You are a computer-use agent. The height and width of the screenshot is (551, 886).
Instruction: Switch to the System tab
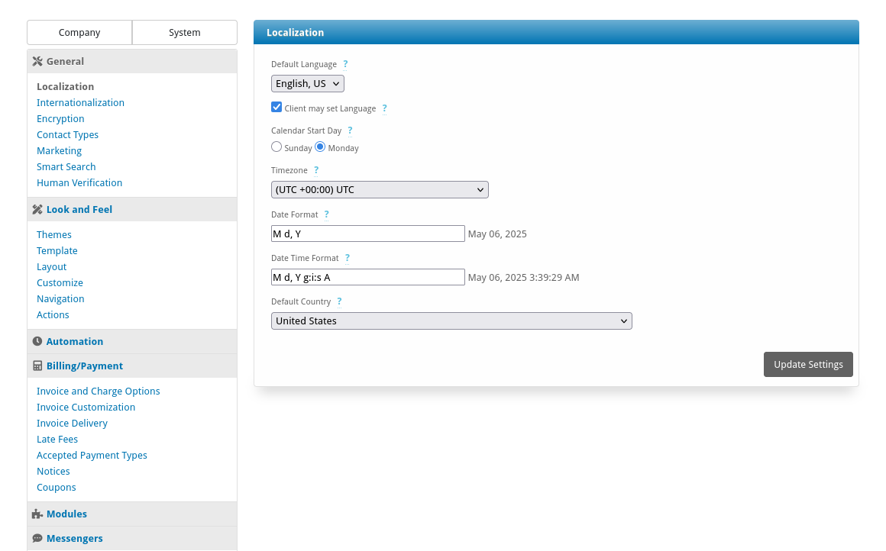click(185, 33)
